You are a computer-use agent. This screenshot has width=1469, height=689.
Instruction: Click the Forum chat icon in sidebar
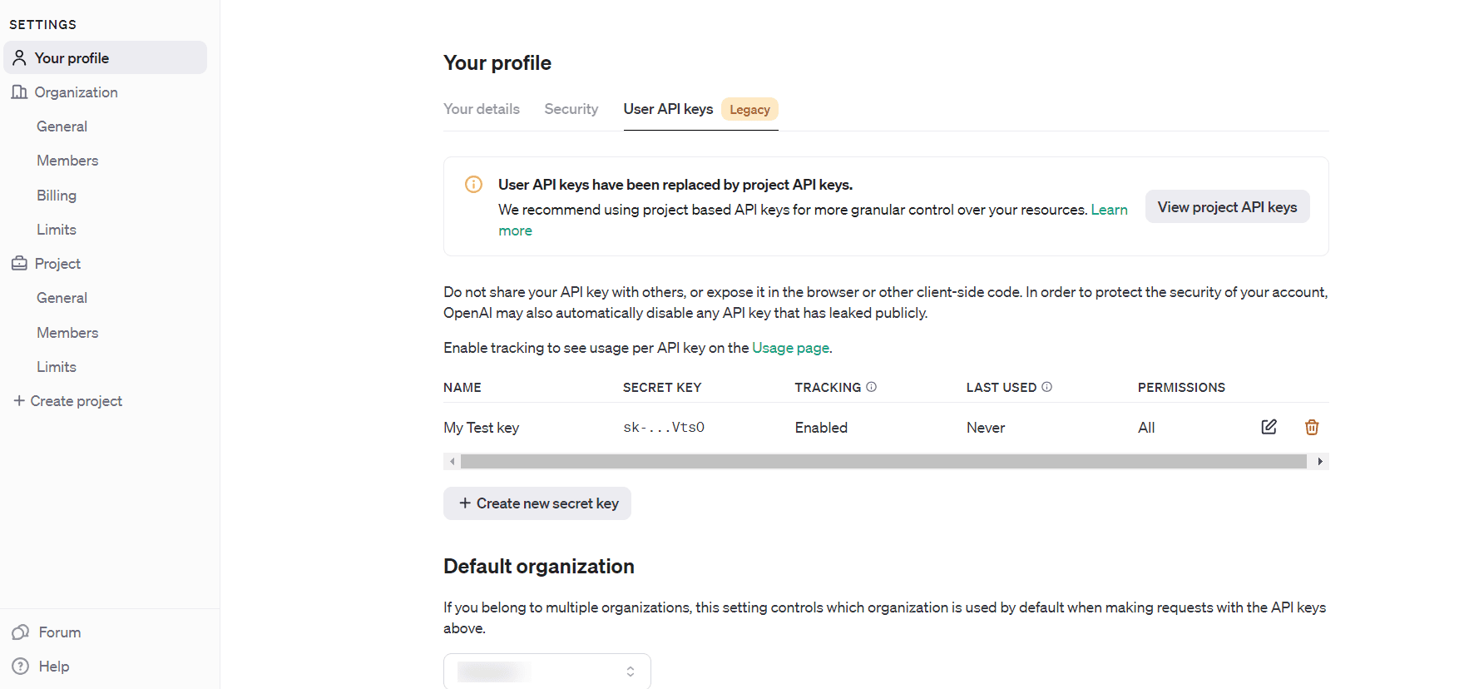21,632
